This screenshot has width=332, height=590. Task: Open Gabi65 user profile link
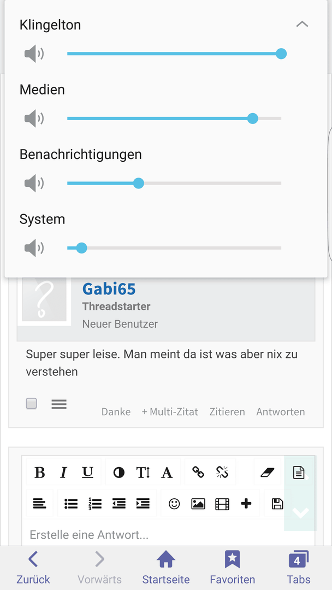click(x=109, y=288)
